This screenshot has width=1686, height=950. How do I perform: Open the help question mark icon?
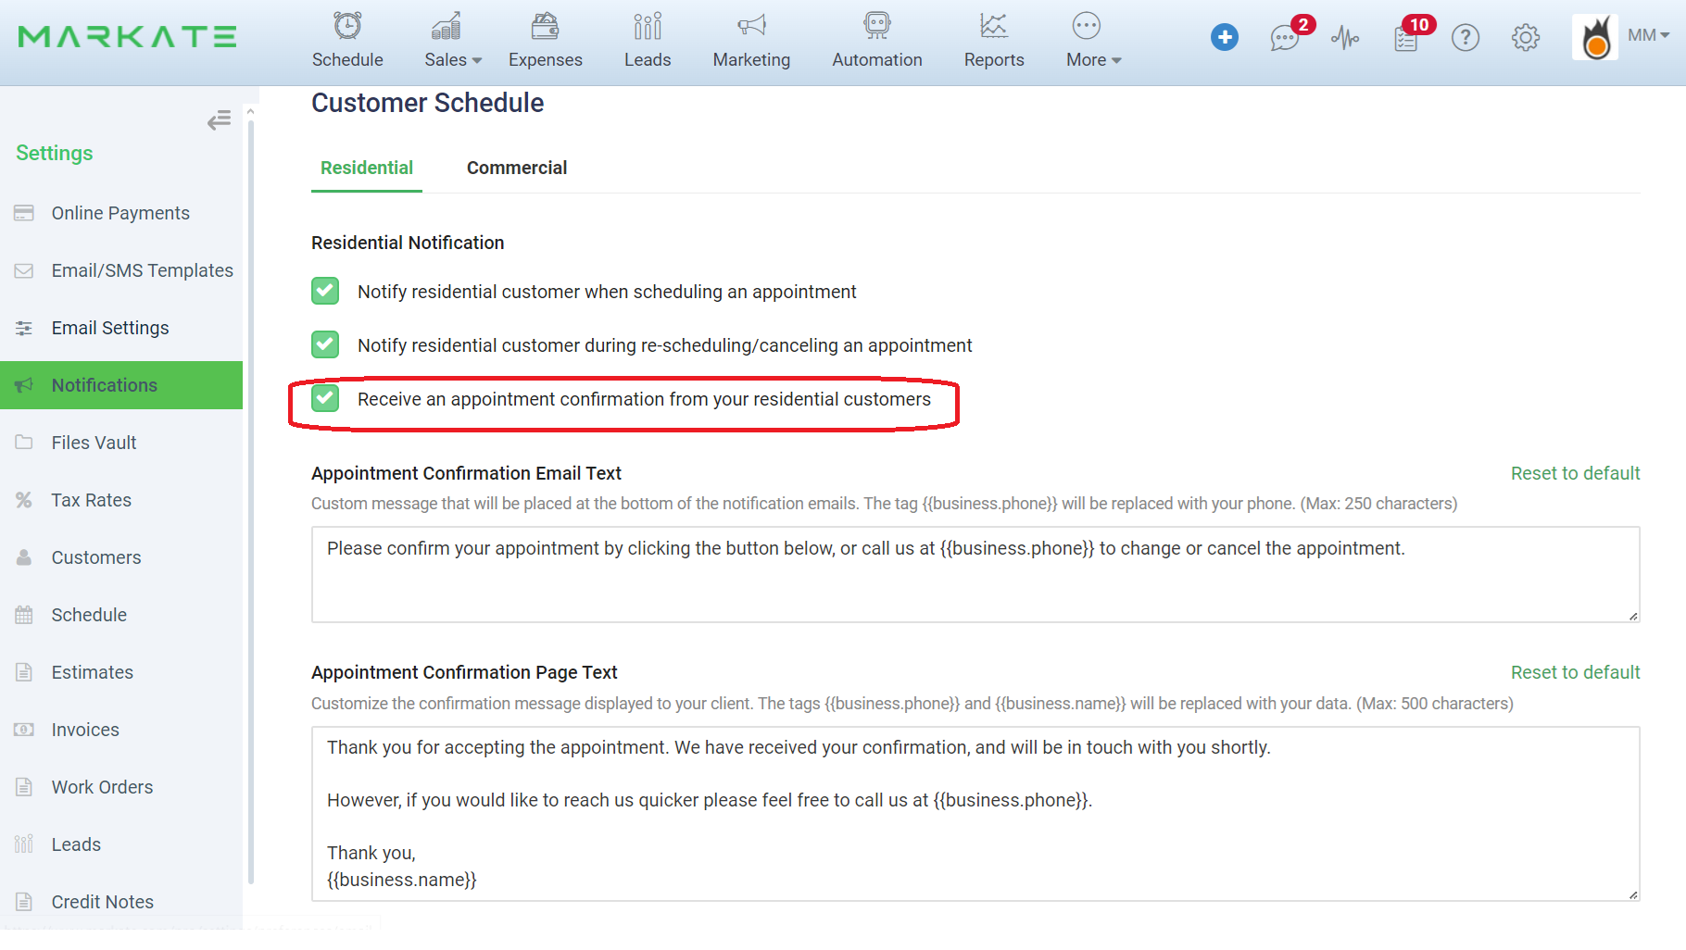pyautogui.click(x=1466, y=37)
